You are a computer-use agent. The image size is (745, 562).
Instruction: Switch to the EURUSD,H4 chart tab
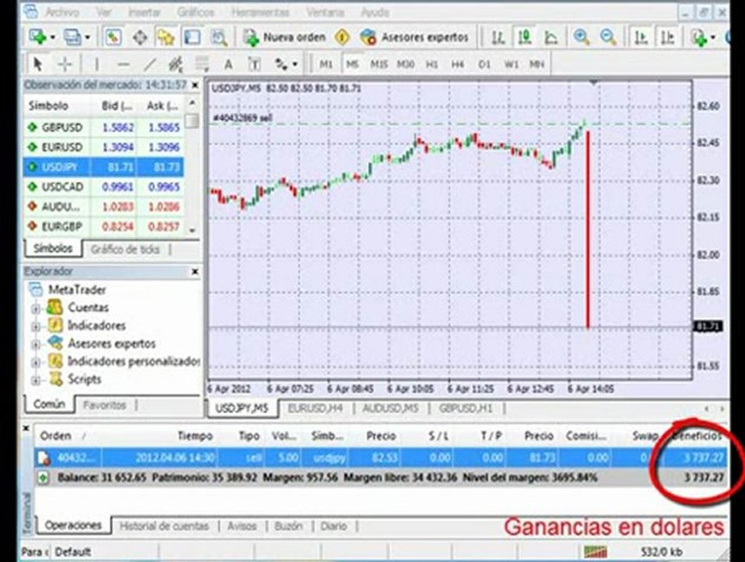coord(315,408)
